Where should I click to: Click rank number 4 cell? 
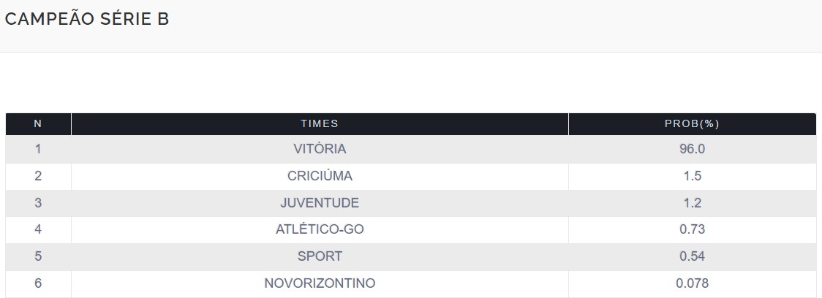(38, 229)
